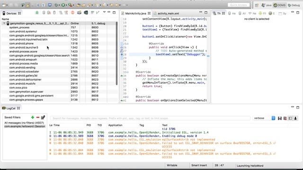Click the Start OpenGL Trace icon

(98, 13)
